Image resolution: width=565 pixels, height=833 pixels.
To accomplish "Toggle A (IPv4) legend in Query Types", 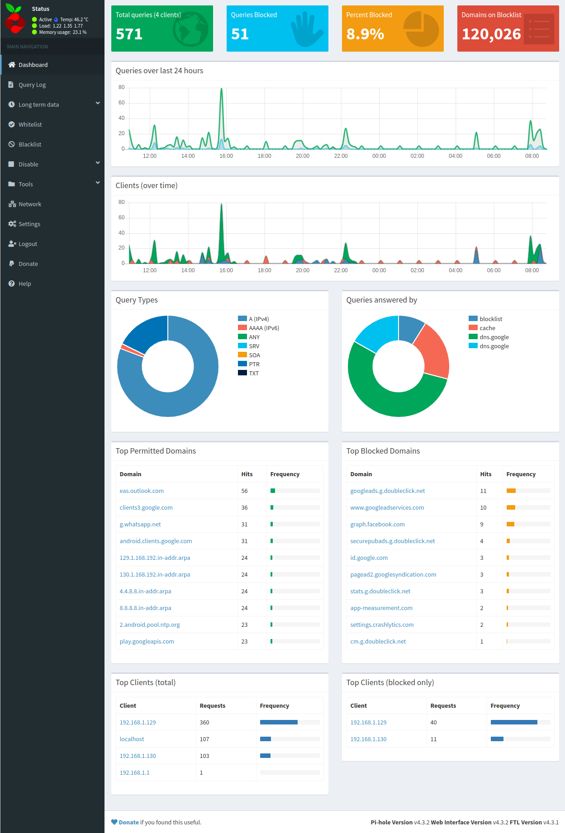I will click(253, 319).
